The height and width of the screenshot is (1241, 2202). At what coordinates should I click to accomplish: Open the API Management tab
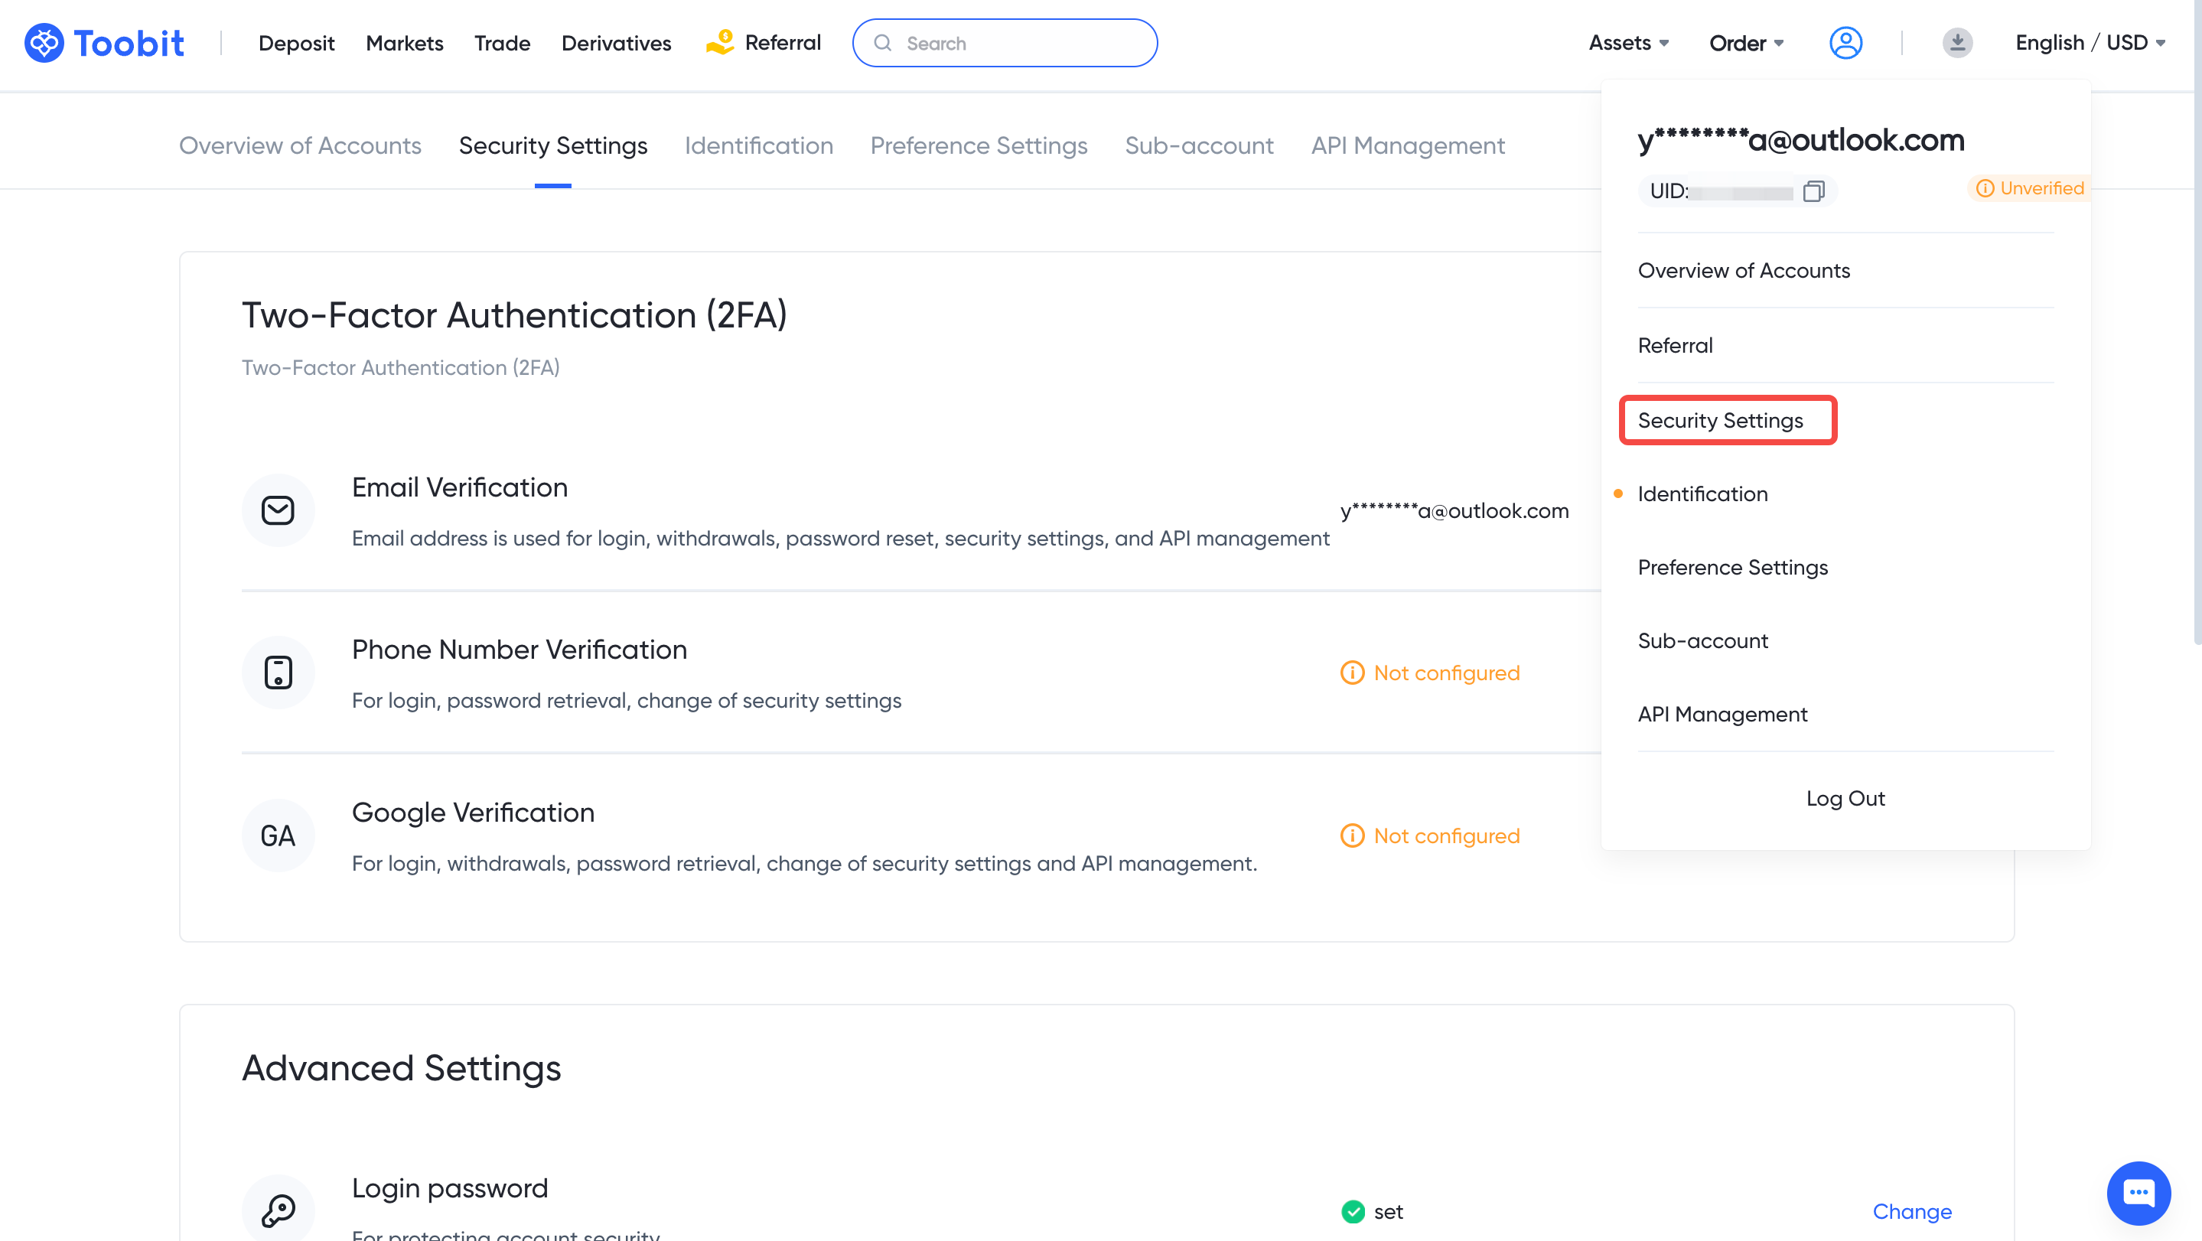pyautogui.click(x=1408, y=145)
